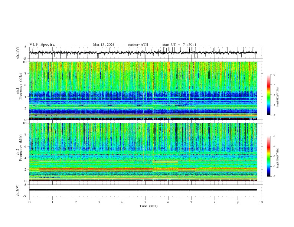The height and width of the screenshot is (227, 294).
Task: Click time-axis tick label "3"
Action: (99, 202)
